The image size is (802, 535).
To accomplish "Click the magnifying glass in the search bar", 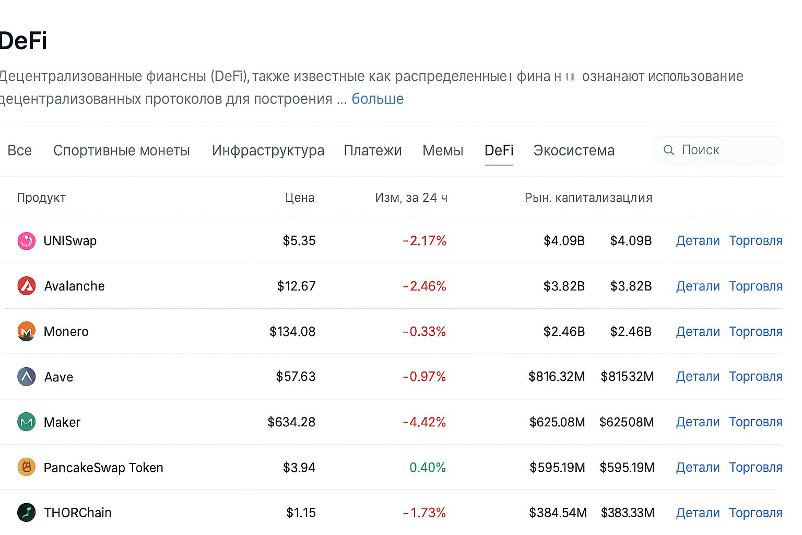I will (x=669, y=150).
